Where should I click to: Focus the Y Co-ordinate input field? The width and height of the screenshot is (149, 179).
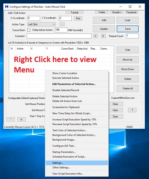[x=65, y=18]
